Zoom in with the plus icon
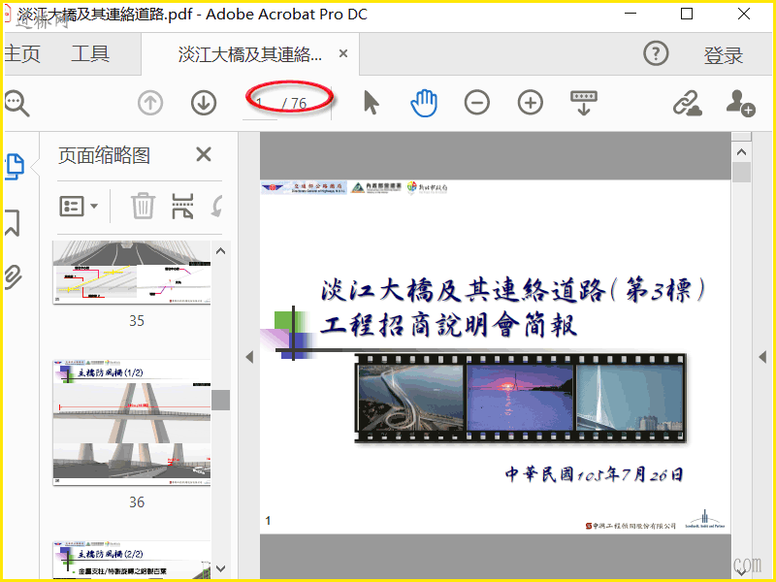 pos(531,103)
